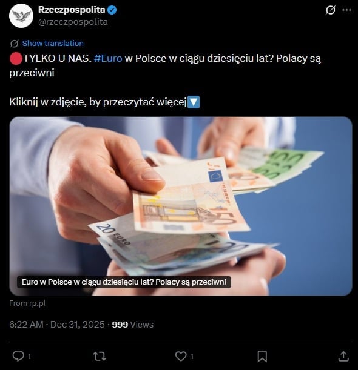Viewport: 358px width, 370px height.
Task: View the 999 Views analytics
Action: [x=133, y=325]
